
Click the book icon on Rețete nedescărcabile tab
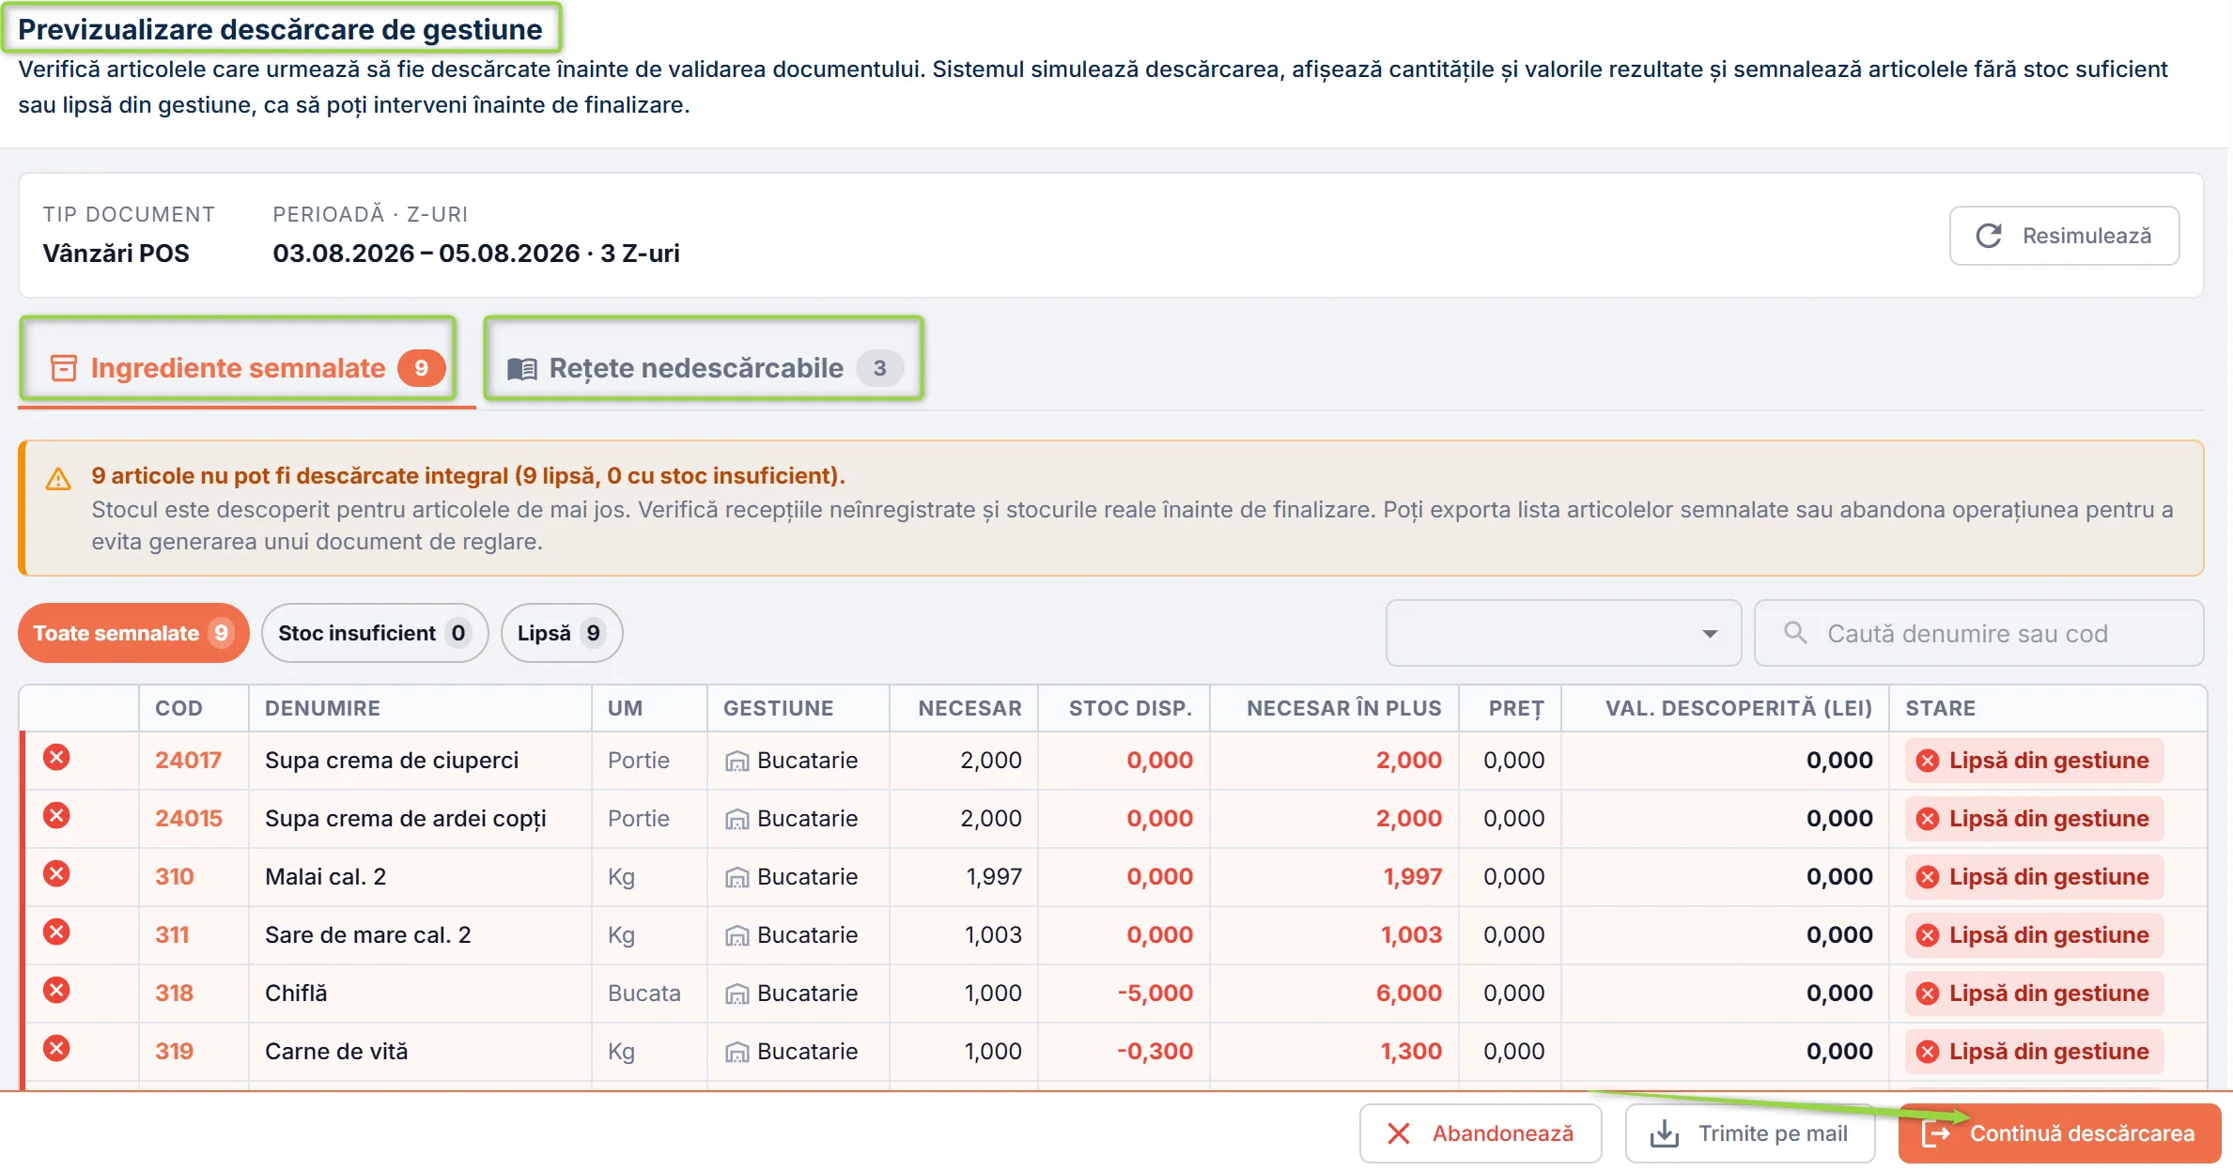click(522, 368)
